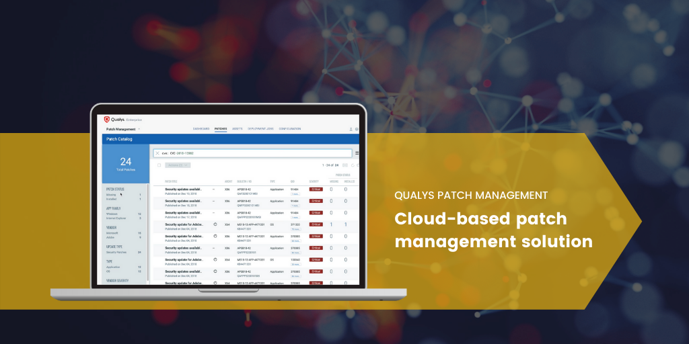
Task: Click the 'Cloud-based patch management solution' headline
Action: pos(493,230)
